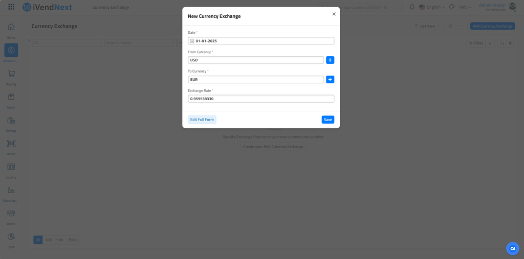This screenshot has width=524, height=259.
Task: Open Stock module in sidebar
Action: click(11, 101)
